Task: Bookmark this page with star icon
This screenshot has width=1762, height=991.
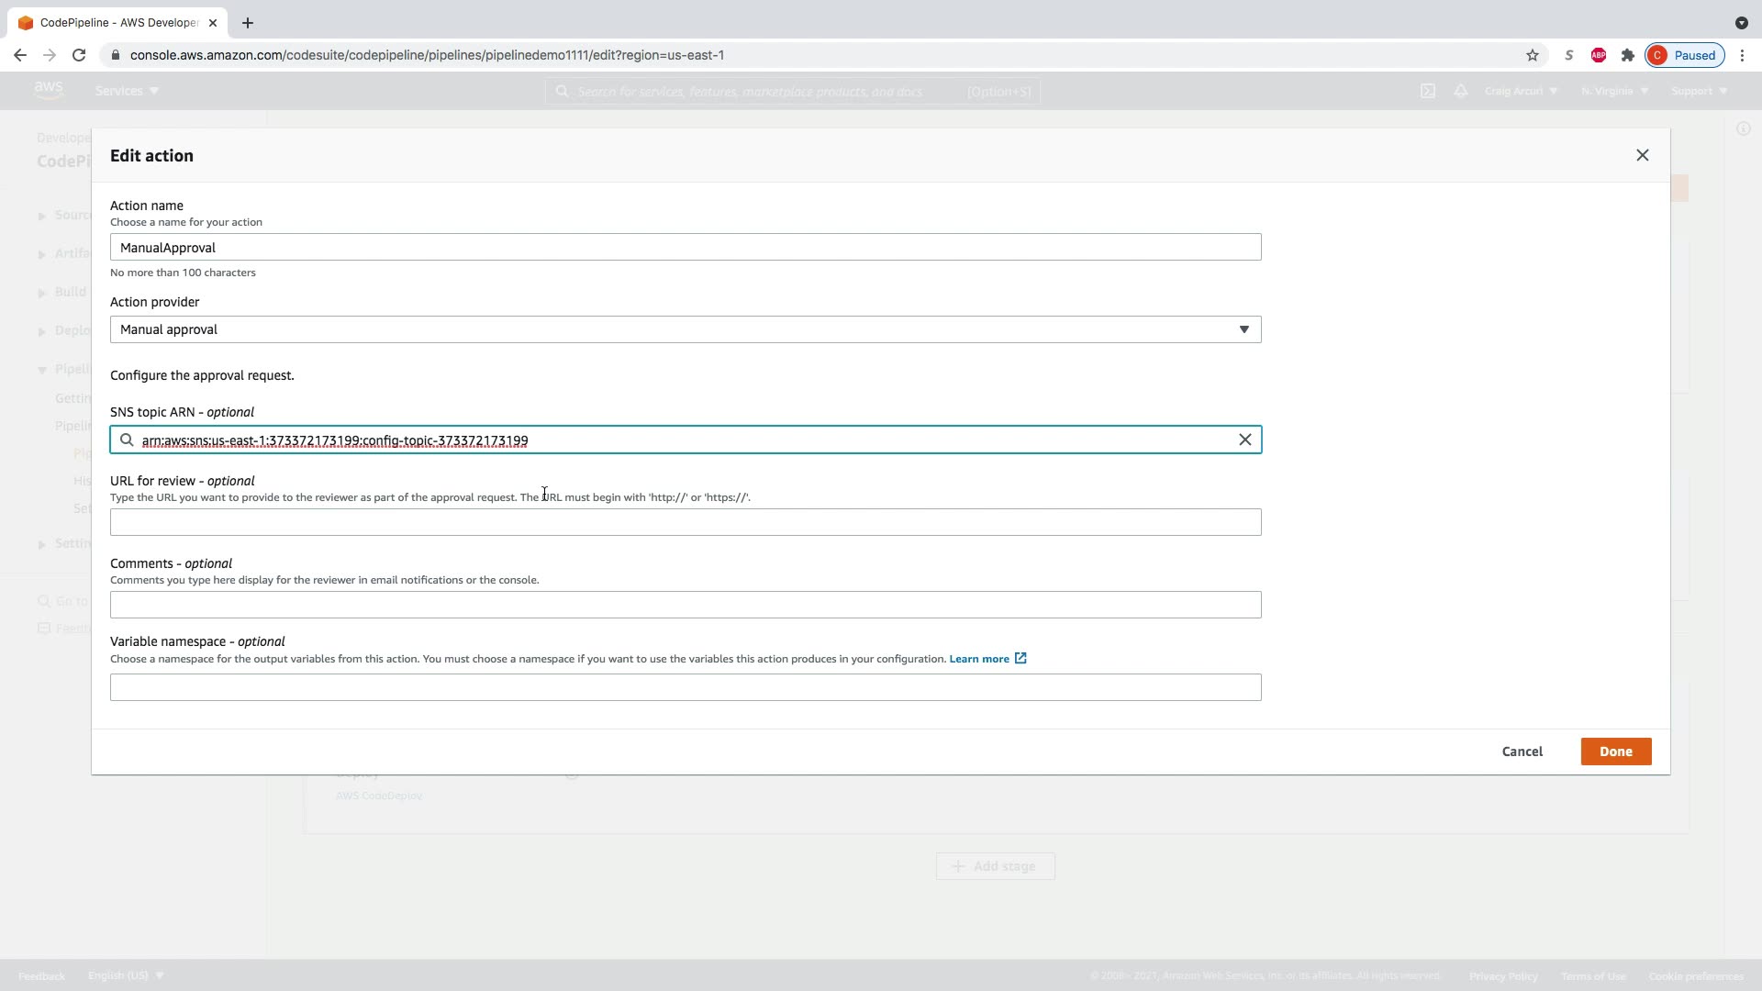Action: (x=1532, y=55)
